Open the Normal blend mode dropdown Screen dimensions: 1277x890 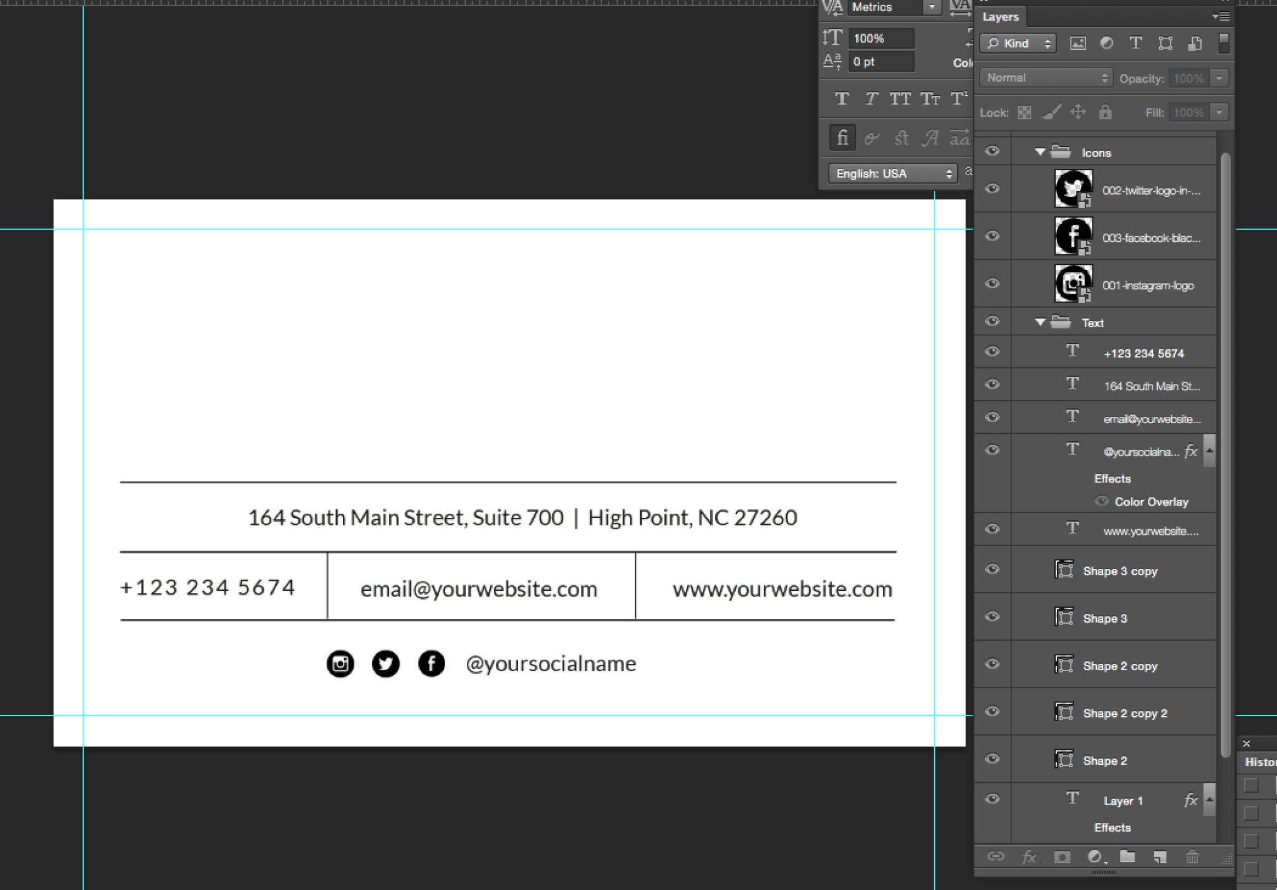click(1047, 78)
